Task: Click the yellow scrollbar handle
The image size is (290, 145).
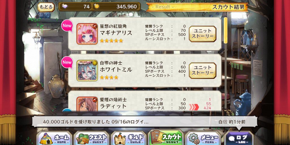Action: (x=225, y=30)
